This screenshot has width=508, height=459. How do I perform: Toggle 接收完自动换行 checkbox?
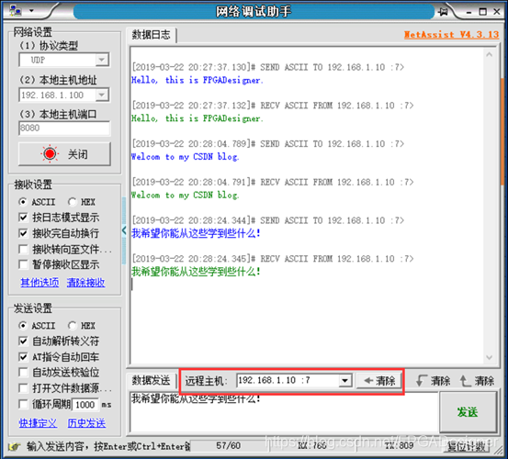click(23, 233)
